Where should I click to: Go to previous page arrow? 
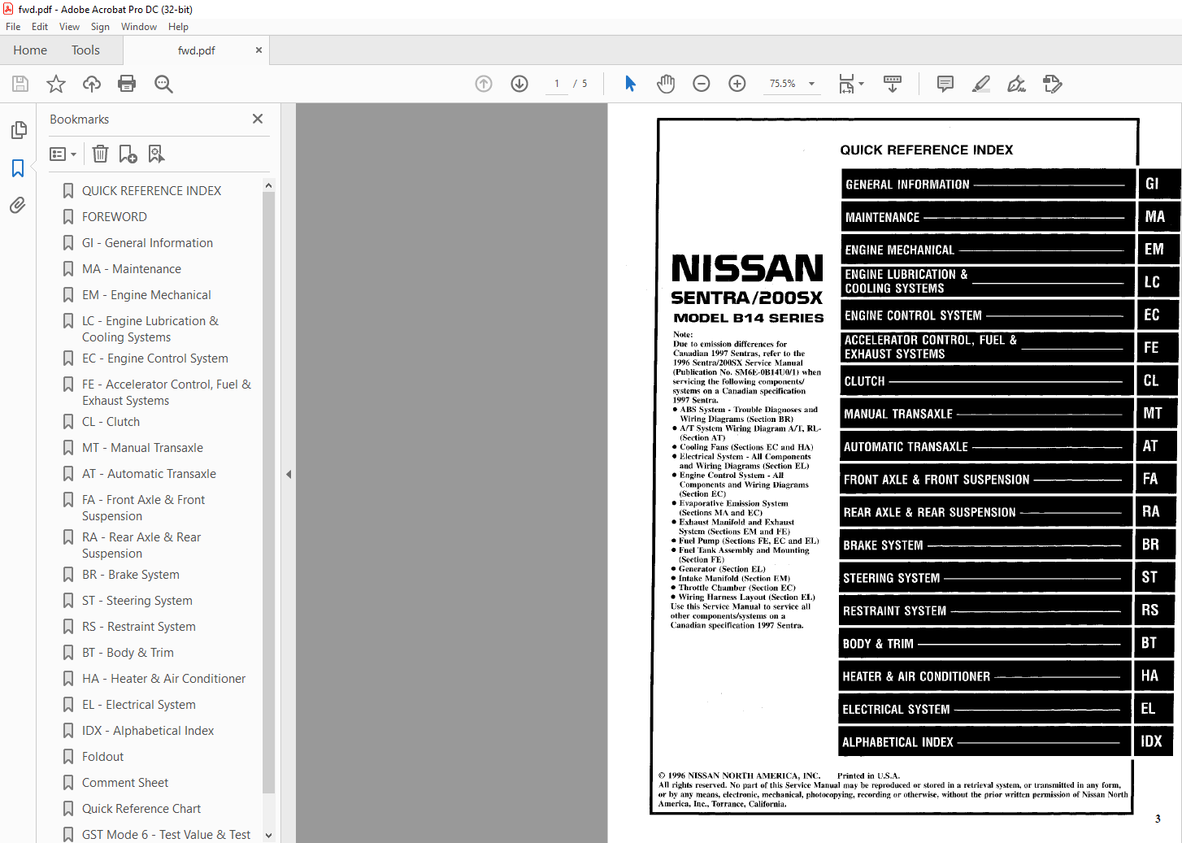[484, 84]
